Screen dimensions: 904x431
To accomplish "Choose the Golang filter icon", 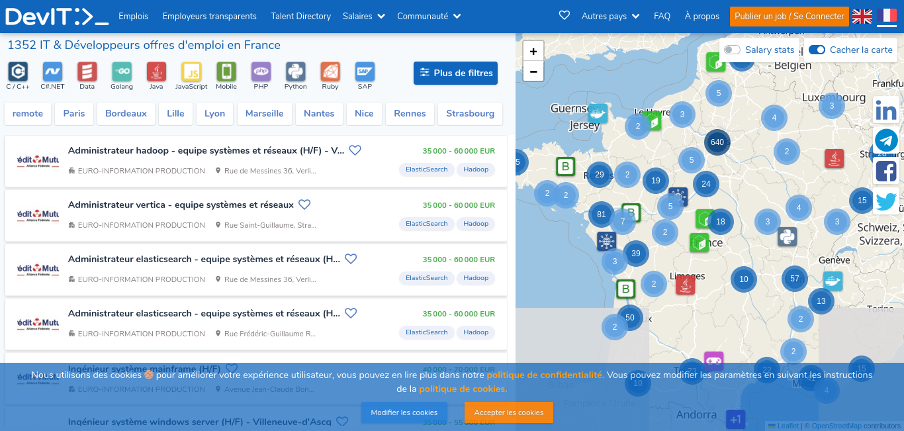I will [122, 72].
